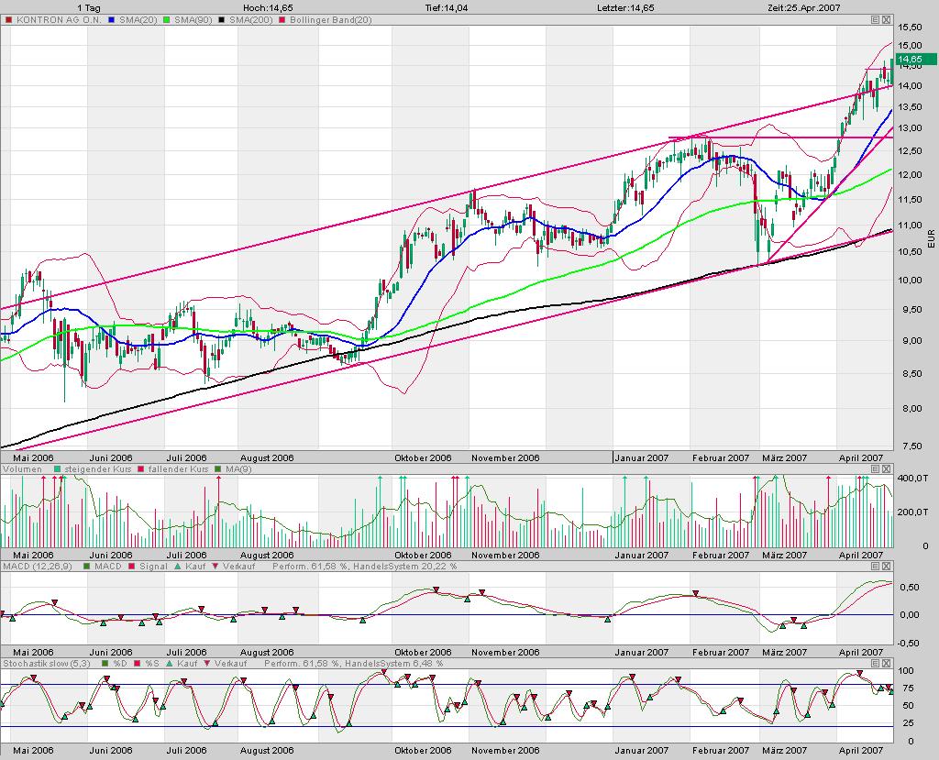The image size is (939, 760).
Task: Select the KONTRON AG O.N. legend label
Action: click(x=55, y=19)
